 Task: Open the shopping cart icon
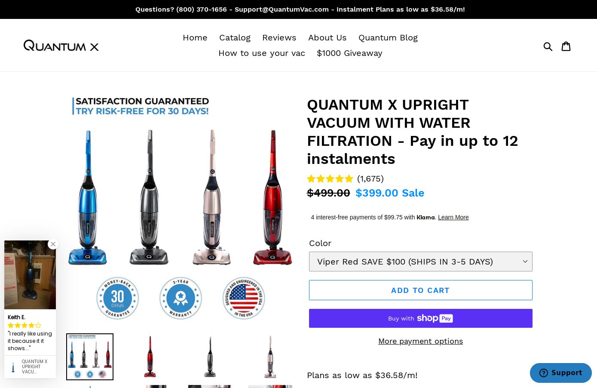[x=566, y=46]
